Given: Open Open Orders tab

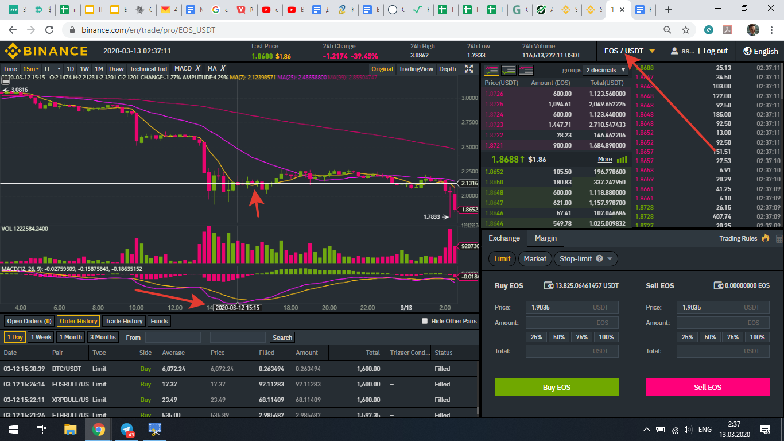Looking at the screenshot, I should pyautogui.click(x=29, y=321).
